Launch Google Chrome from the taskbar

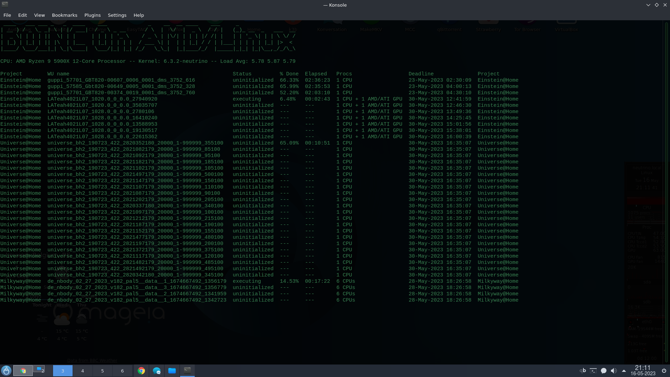(x=141, y=371)
